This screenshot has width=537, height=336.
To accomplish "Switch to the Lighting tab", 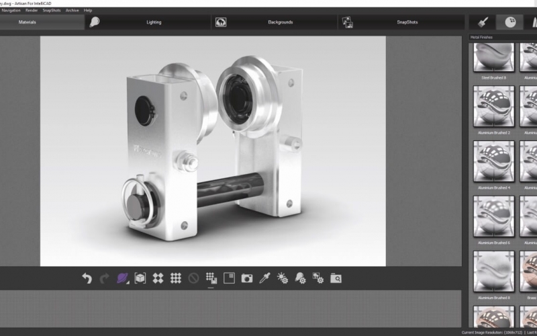I will (154, 22).
